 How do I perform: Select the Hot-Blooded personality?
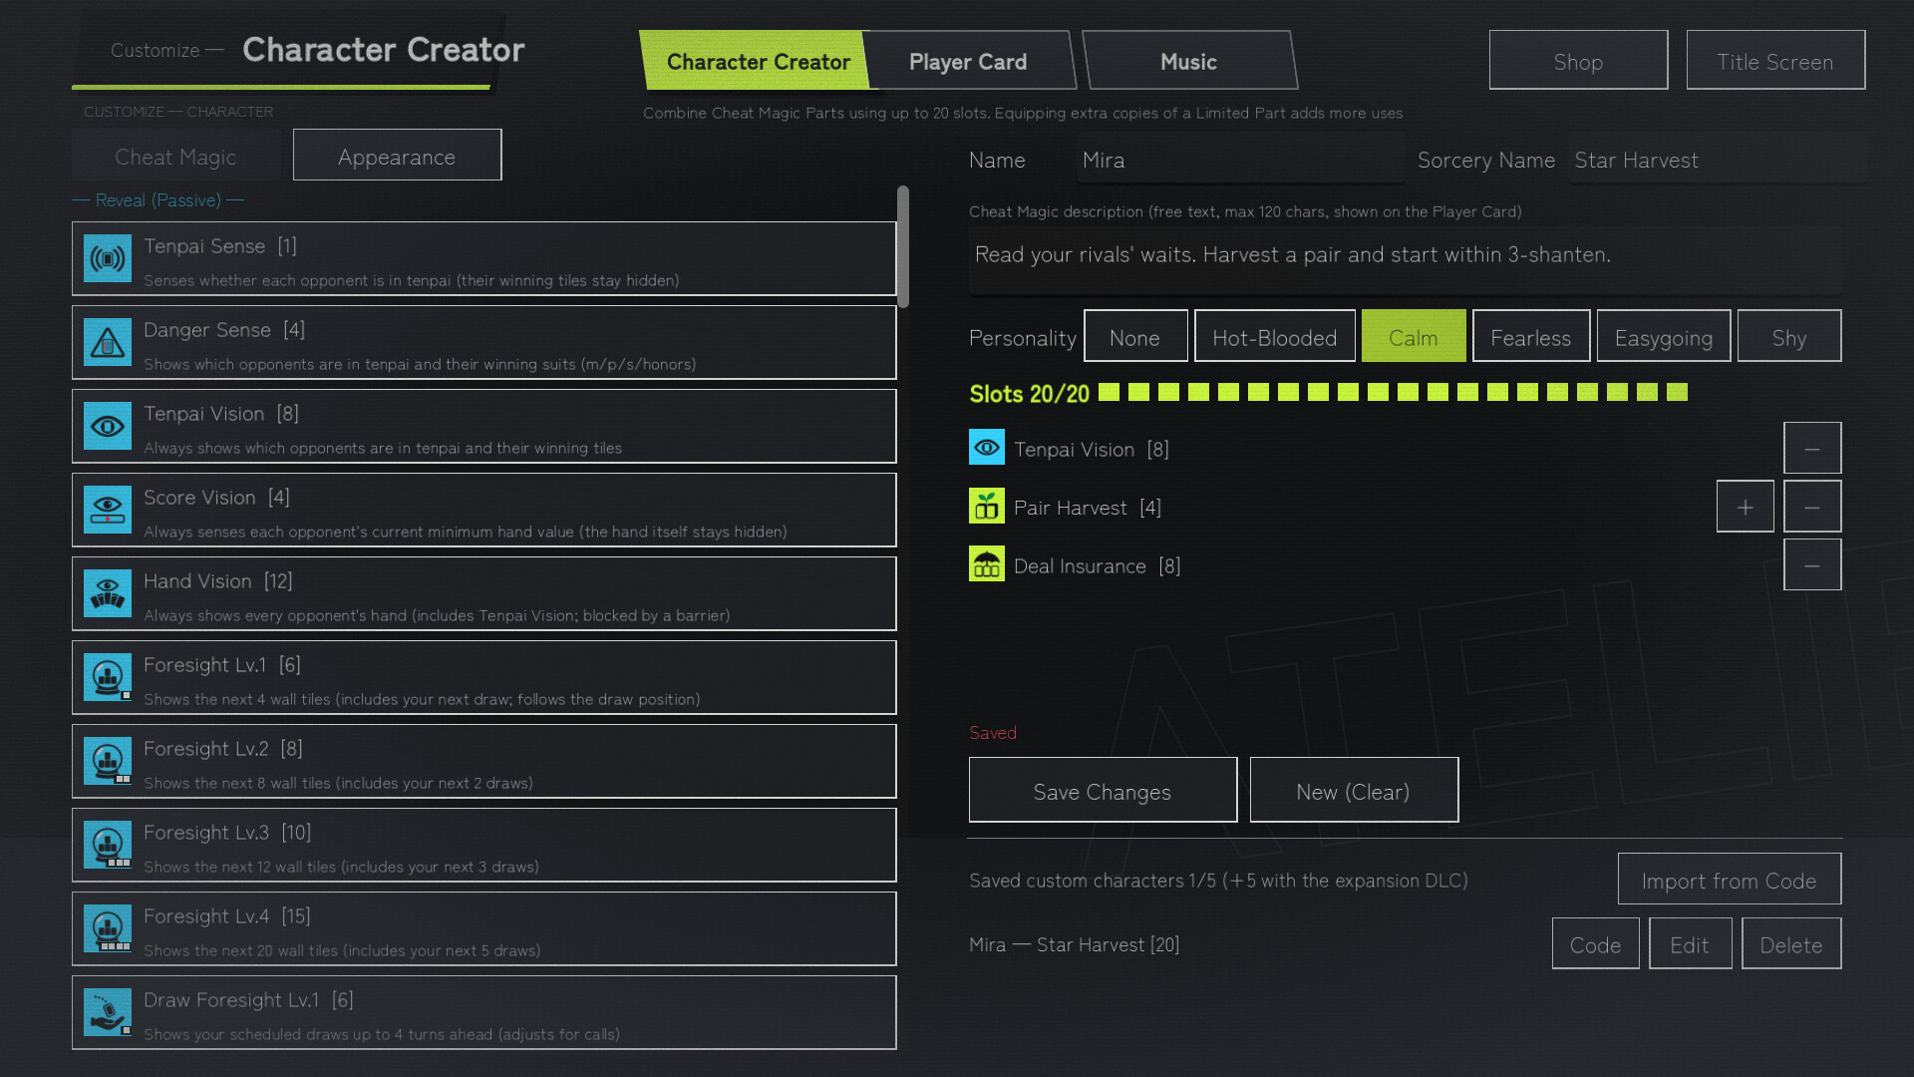tap(1275, 336)
